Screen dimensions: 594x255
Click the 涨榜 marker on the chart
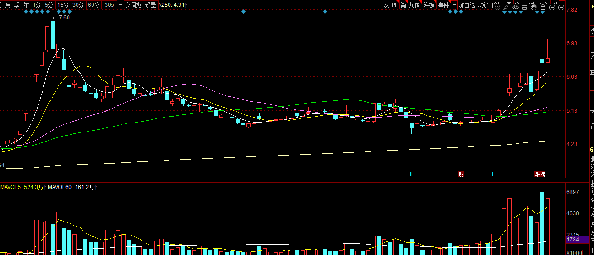539,175
